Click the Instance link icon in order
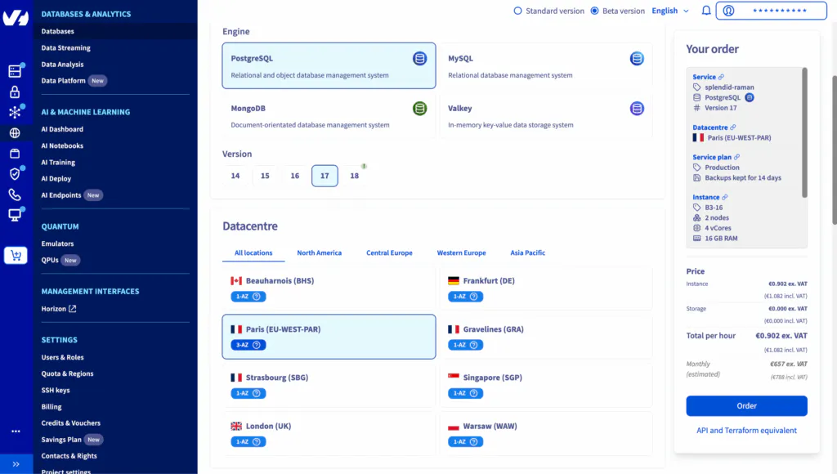This screenshot has height=474, width=837. 725,197
